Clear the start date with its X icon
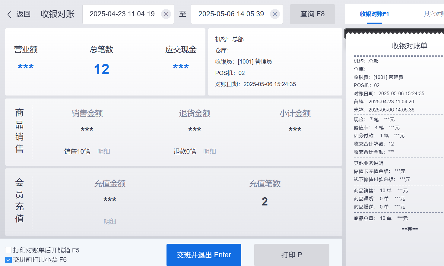 (x=166, y=14)
